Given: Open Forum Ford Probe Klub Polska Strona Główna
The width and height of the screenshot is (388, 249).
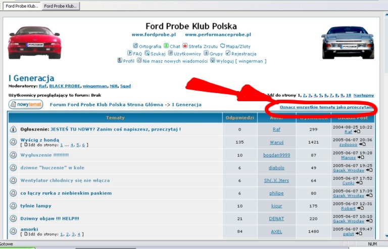Looking at the screenshot, I should pyautogui.click(x=107, y=105).
